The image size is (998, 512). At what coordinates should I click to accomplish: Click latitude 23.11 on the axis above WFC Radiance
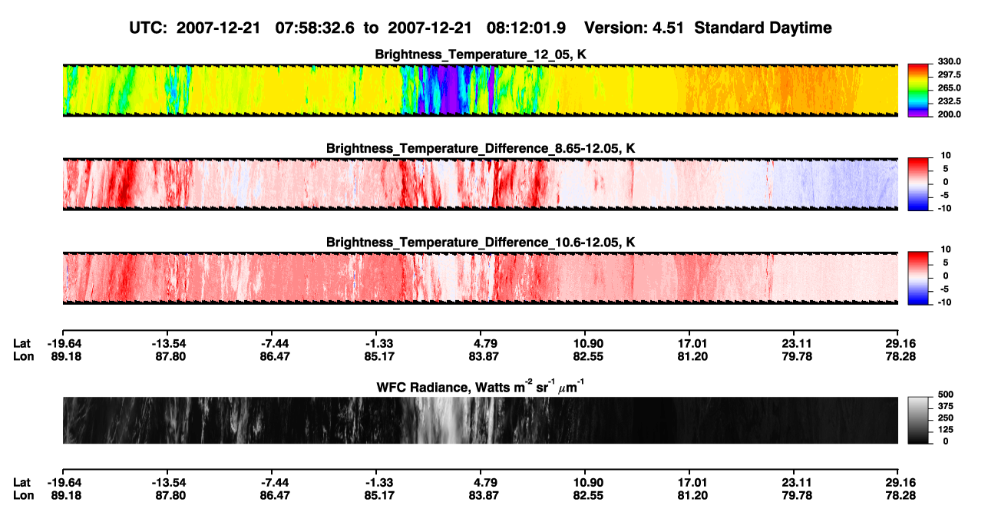pos(794,343)
